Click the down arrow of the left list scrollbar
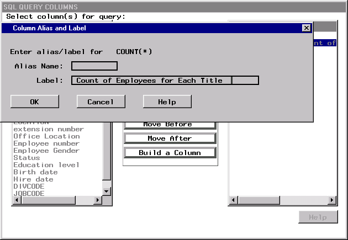The image size is (348, 240). [x=107, y=191]
